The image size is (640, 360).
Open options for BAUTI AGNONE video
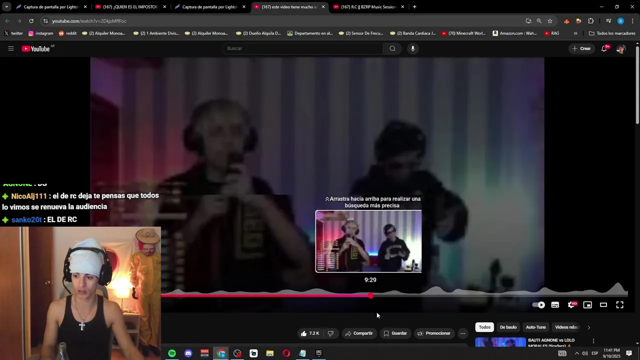593,341
